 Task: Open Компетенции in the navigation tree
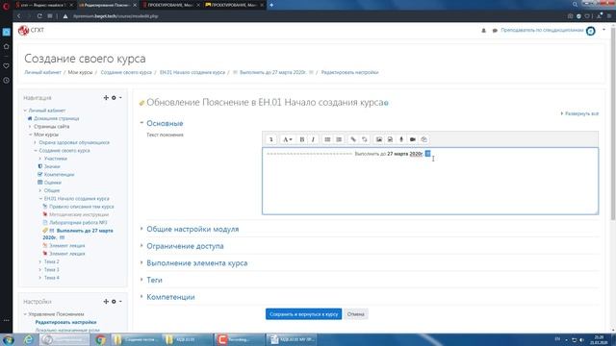pyautogui.click(x=59, y=175)
